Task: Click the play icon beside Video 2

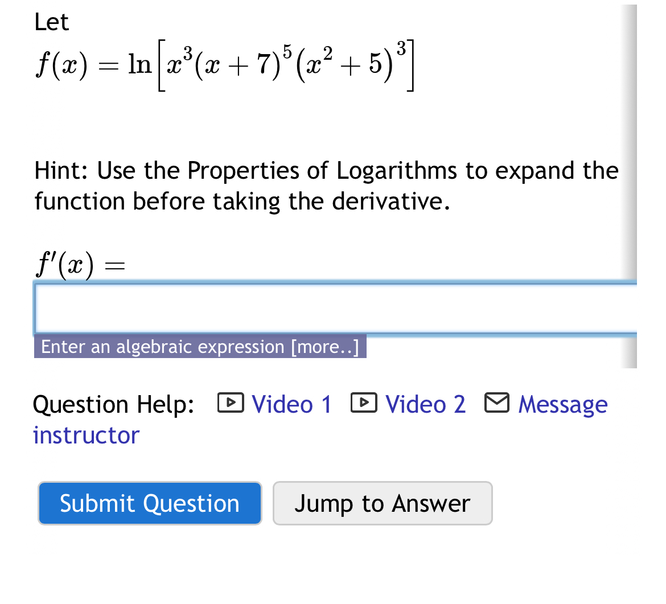Action: pyautogui.click(x=363, y=403)
